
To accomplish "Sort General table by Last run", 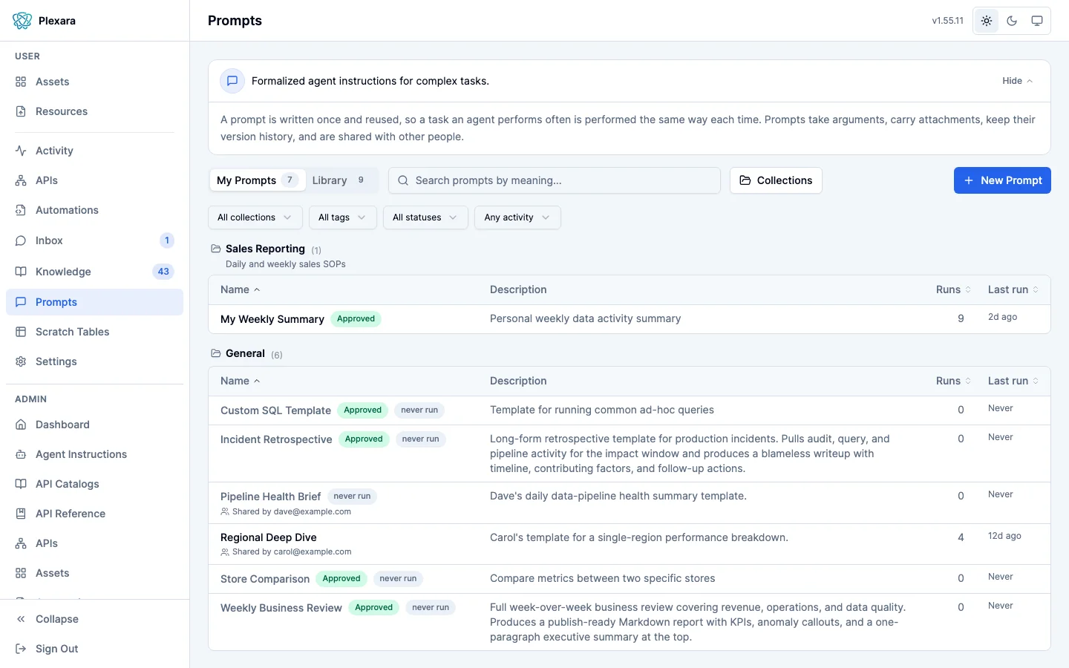I will [x=1013, y=381].
